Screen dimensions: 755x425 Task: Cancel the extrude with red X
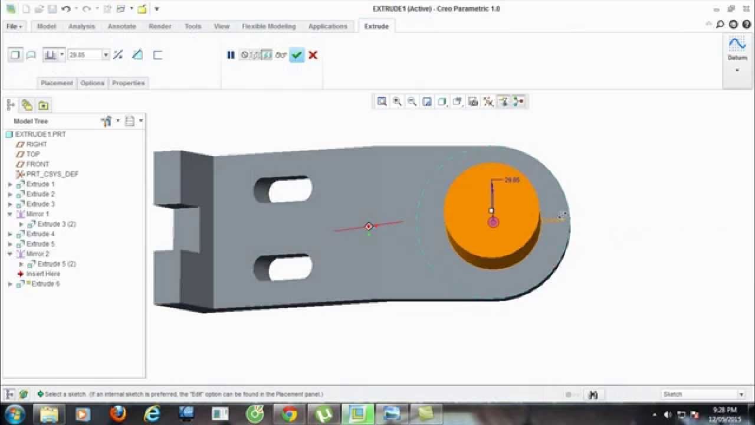point(313,55)
